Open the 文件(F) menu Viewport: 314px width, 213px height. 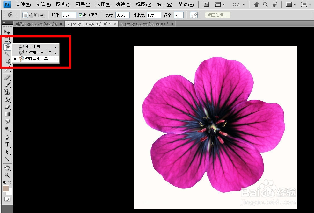[x=23, y=4]
